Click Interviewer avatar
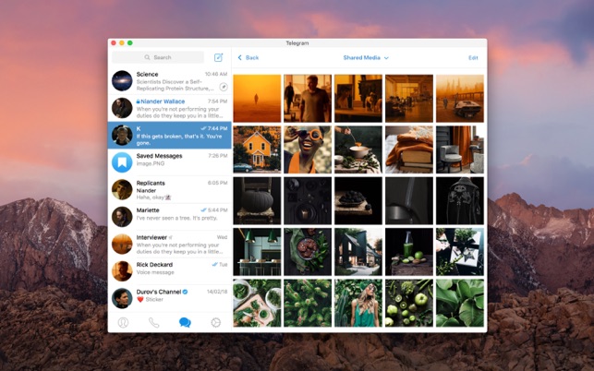Image resolution: width=594 pixels, height=371 pixels. pos(122,244)
